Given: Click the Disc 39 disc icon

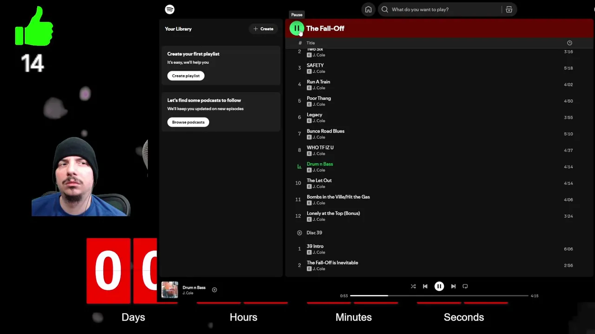Looking at the screenshot, I should tap(299, 233).
